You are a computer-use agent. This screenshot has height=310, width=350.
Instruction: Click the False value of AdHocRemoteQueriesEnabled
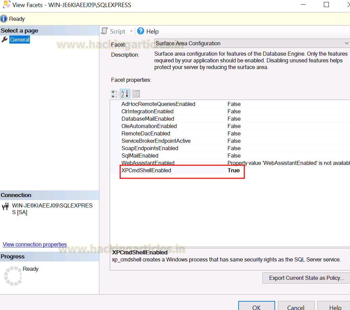[234, 104]
